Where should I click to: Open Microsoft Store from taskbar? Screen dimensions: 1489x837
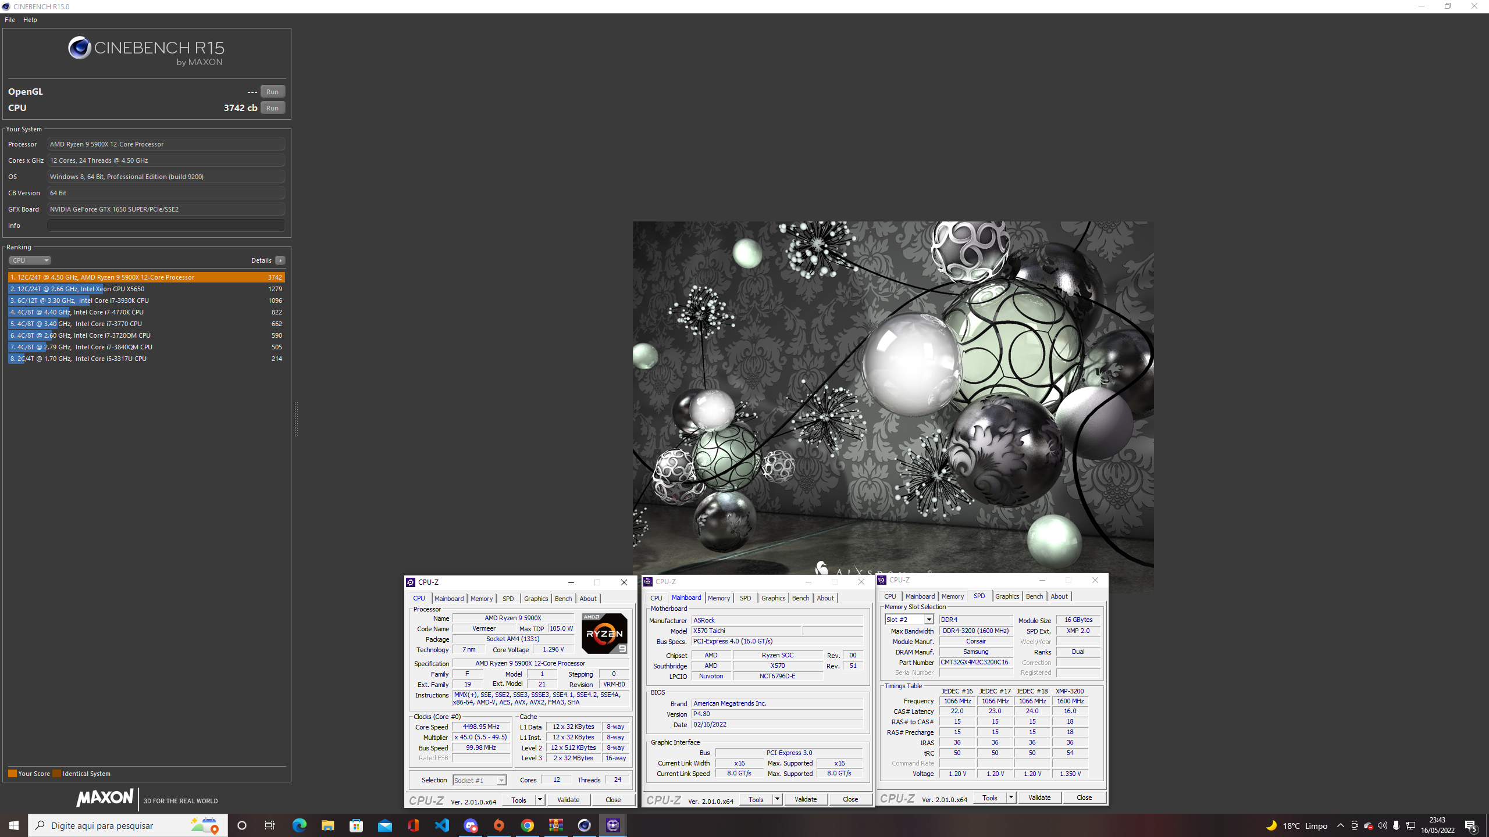356,825
